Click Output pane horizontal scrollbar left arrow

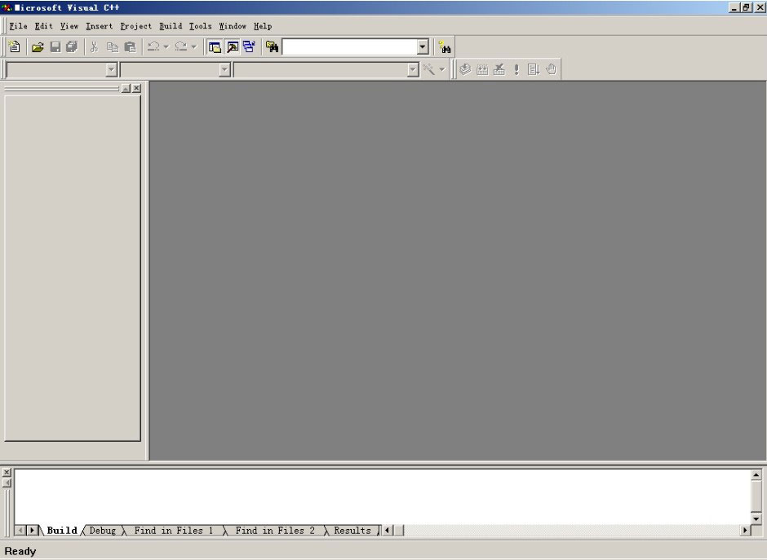point(388,530)
